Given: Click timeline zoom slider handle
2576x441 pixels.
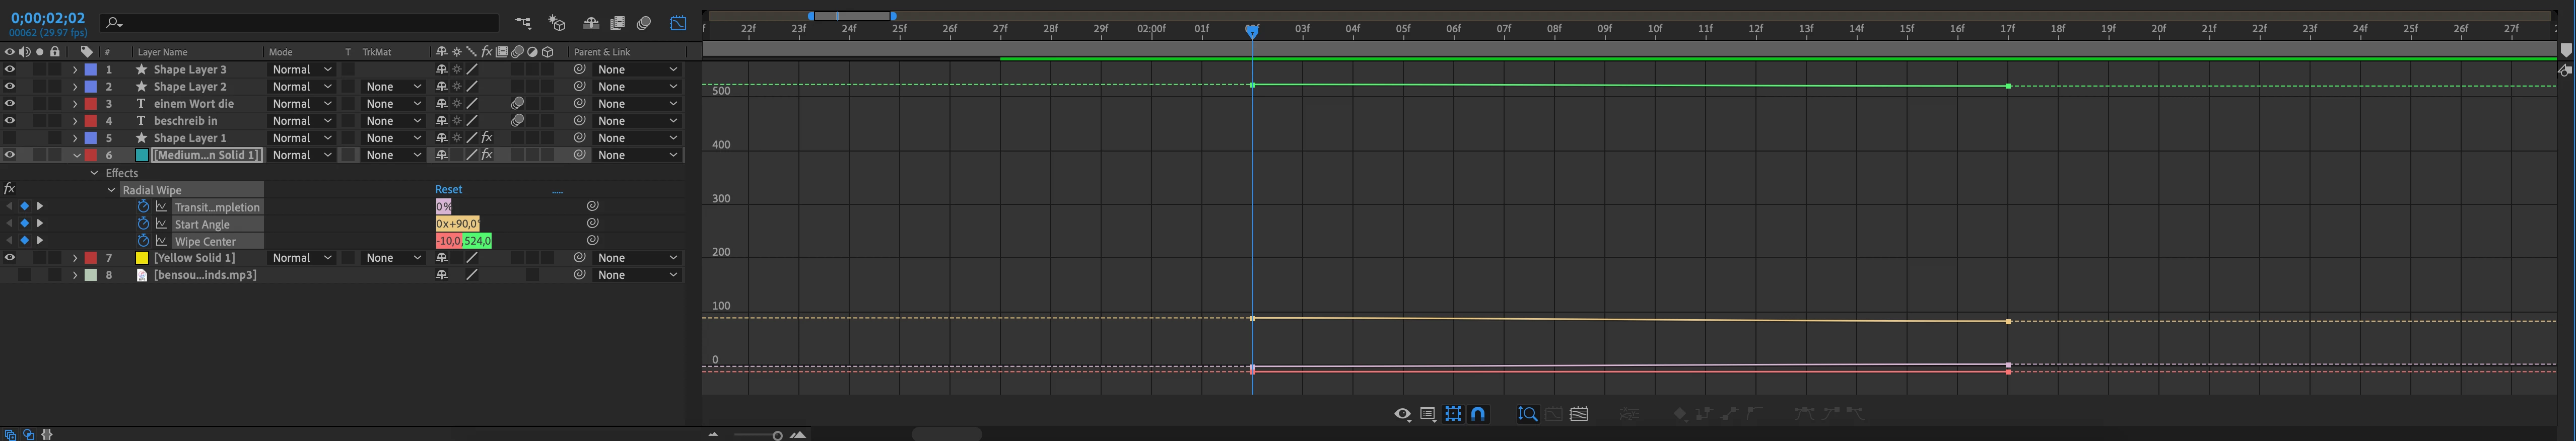Looking at the screenshot, I should [x=777, y=436].
